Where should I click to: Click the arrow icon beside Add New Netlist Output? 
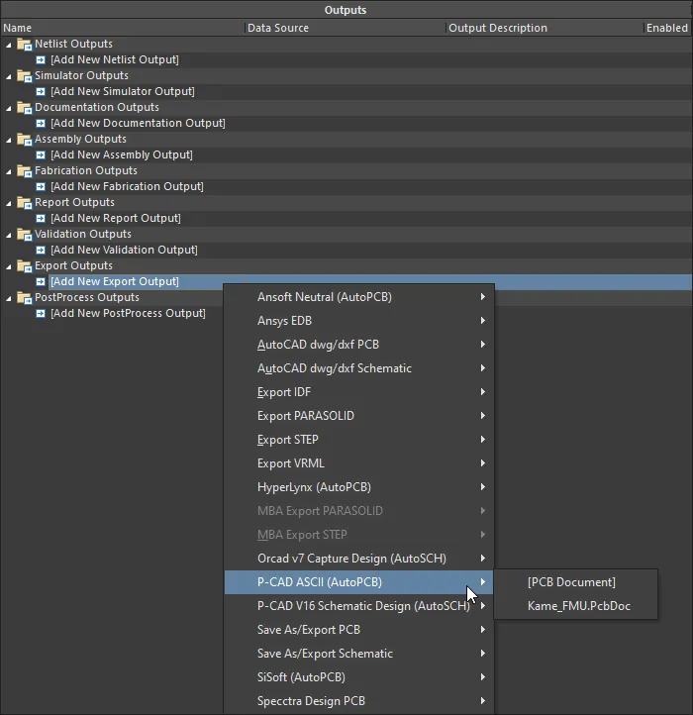click(x=41, y=59)
